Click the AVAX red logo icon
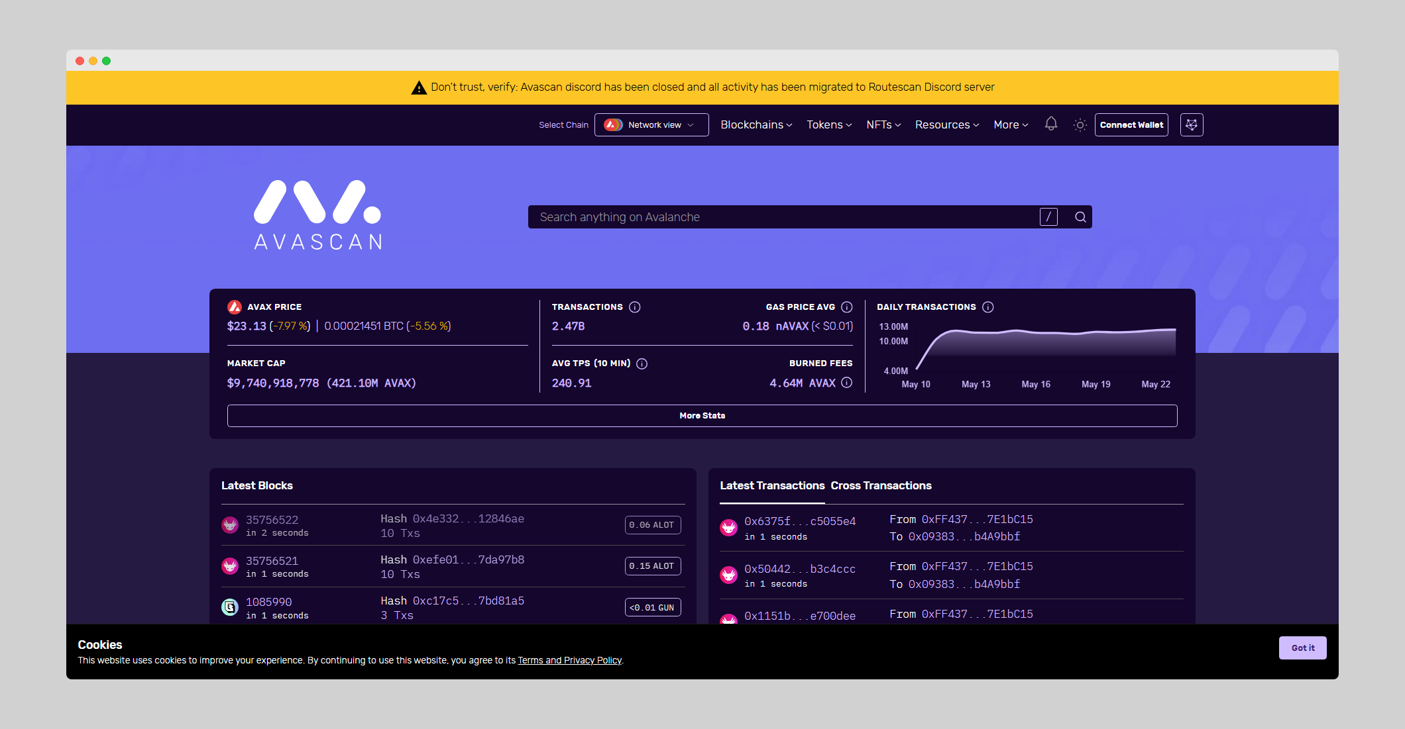The width and height of the screenshot is (1405, 729). click(235, 307)
